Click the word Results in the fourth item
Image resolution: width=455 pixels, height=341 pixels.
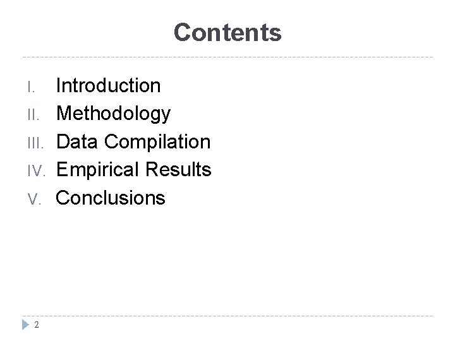pyautogui.click(x=178, y=169)
